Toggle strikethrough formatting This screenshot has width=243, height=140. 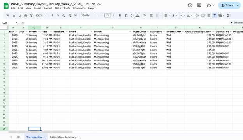131,15
